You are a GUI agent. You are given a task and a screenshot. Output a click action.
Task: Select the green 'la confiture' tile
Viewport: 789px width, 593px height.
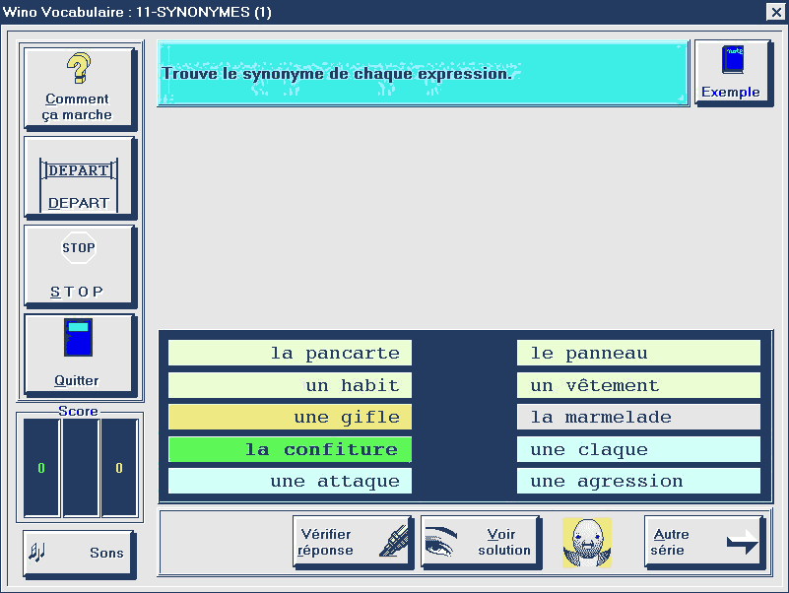pyautogui.click(x=290, y=449)
